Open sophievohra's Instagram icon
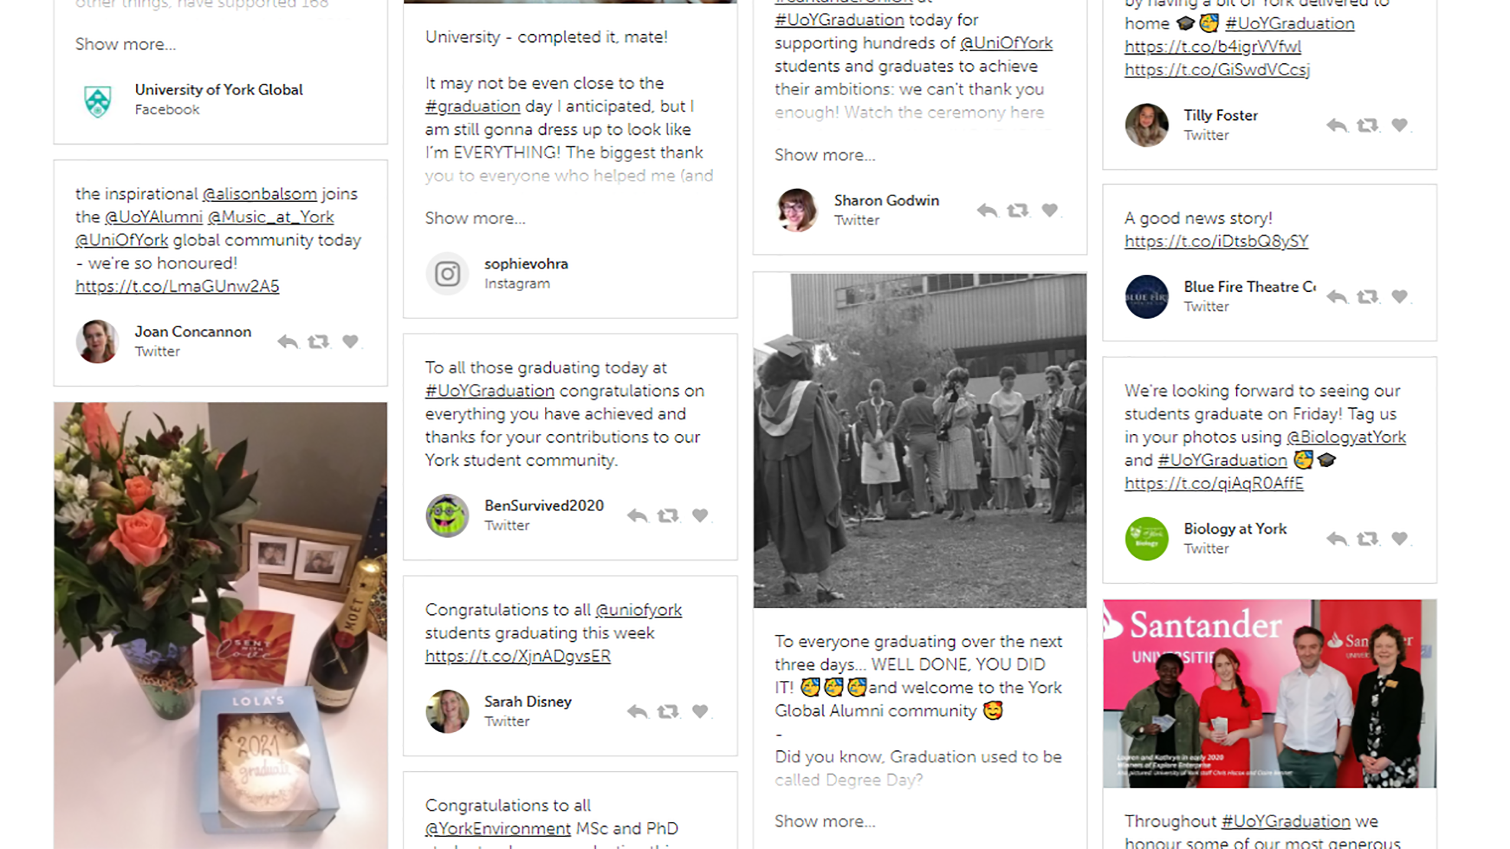The image size is (1510, 849). (447, 274)
